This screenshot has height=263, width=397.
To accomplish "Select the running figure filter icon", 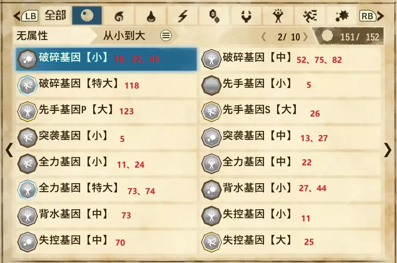I will (310, 16).
